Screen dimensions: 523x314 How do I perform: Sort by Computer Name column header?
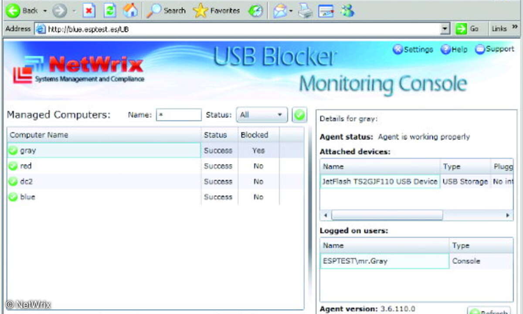pos(104,135)
